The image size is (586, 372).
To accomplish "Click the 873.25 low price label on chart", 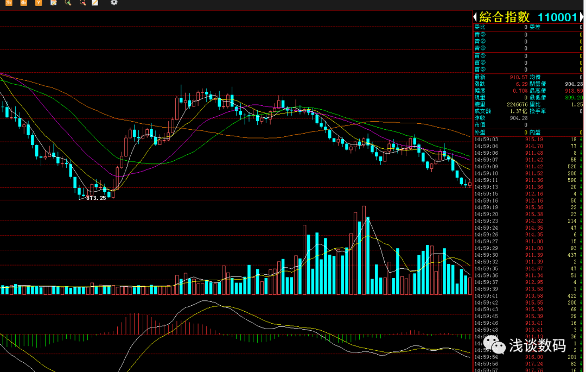I will point(96,198).
